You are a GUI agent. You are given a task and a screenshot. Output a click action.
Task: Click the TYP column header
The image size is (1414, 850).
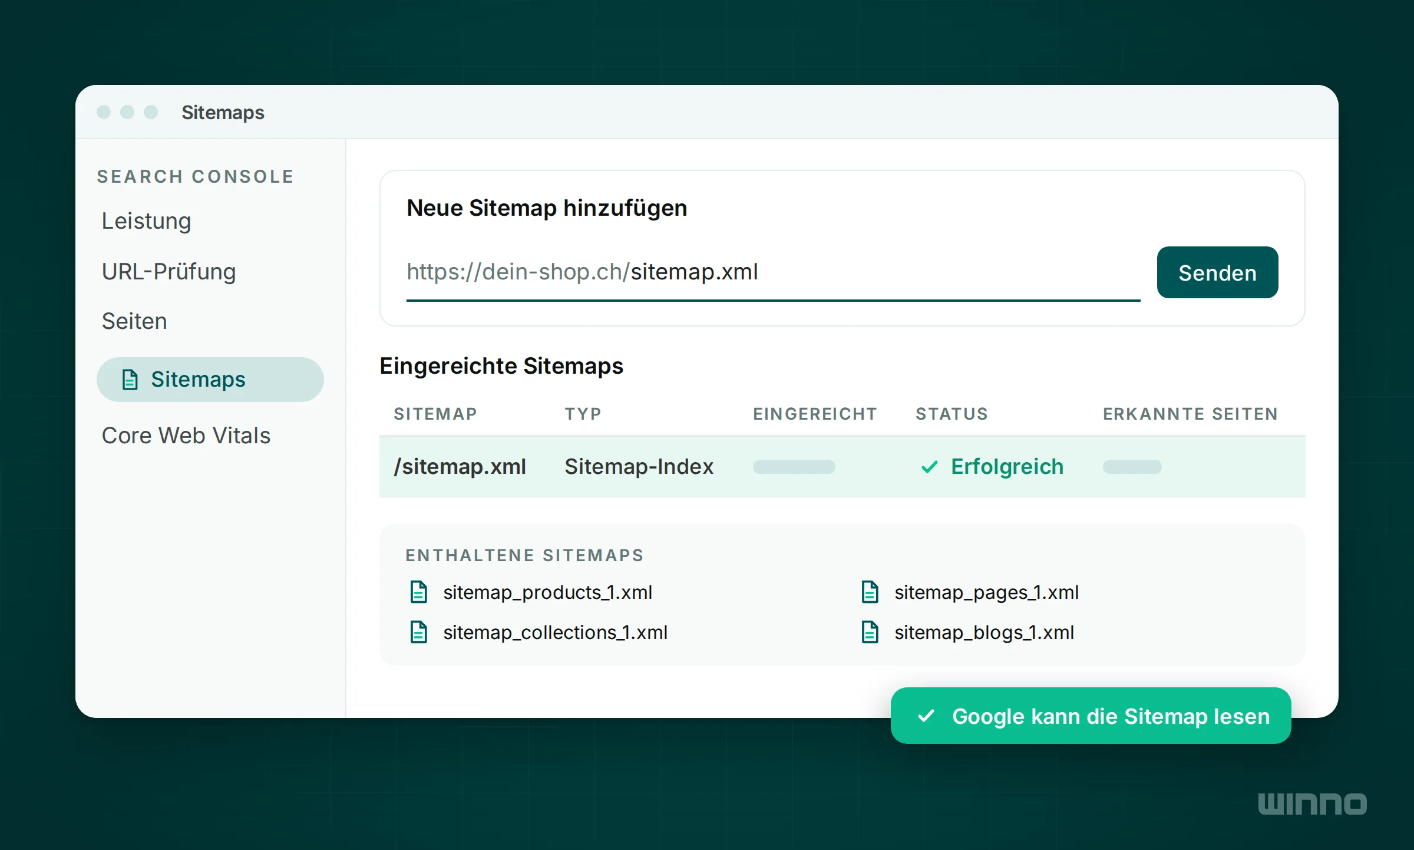tap(583, 414)
